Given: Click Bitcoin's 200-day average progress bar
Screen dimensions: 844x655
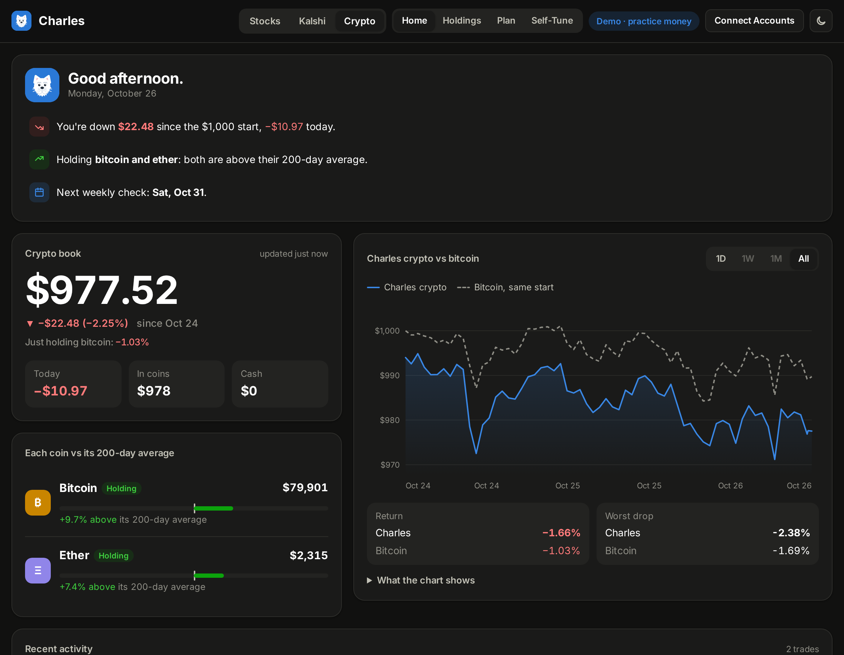Looking at the screenshot, I should [x=193, y=508].
